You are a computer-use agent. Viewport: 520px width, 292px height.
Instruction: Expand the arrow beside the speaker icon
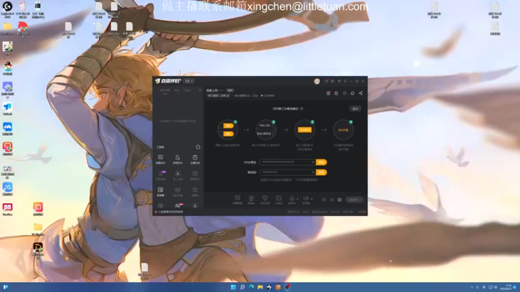coord(311,199)
